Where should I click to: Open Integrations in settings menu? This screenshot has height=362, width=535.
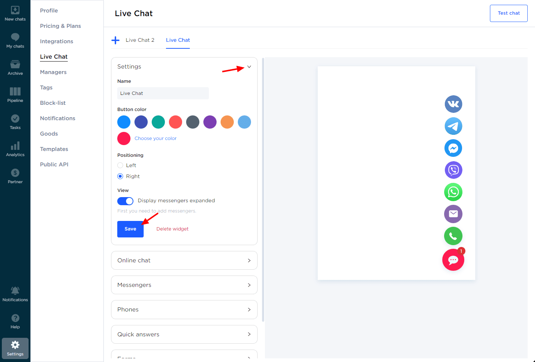tap(56, 41)
